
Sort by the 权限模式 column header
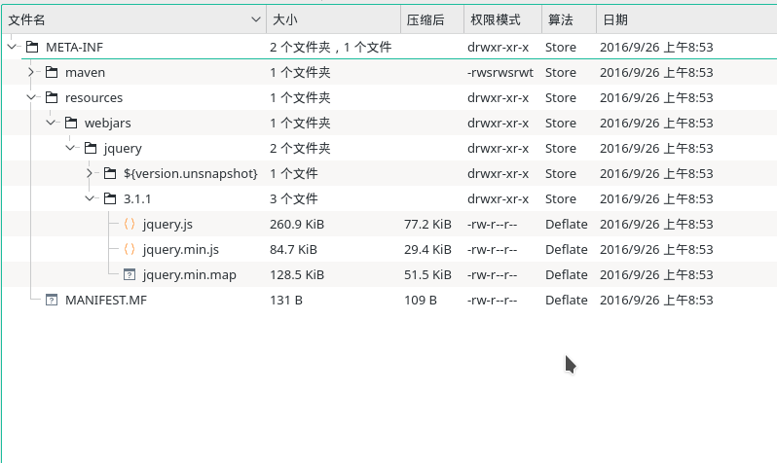(x=503, y=19)
